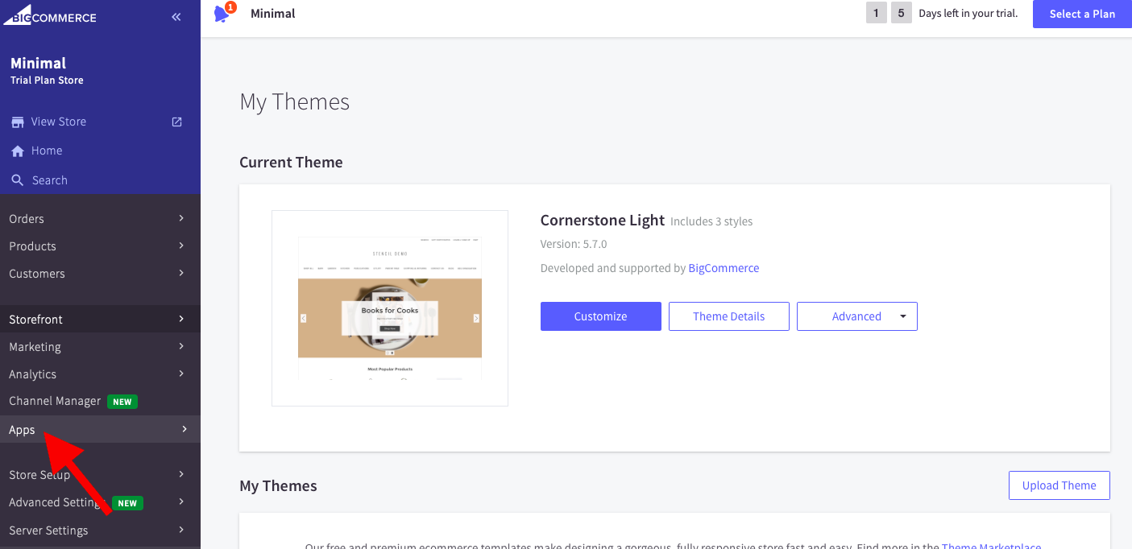Viewport: 1132px width, 549px height.
Task: Click the View Store storefront icon
Action: pyautogui.click(x=17, y=122)
